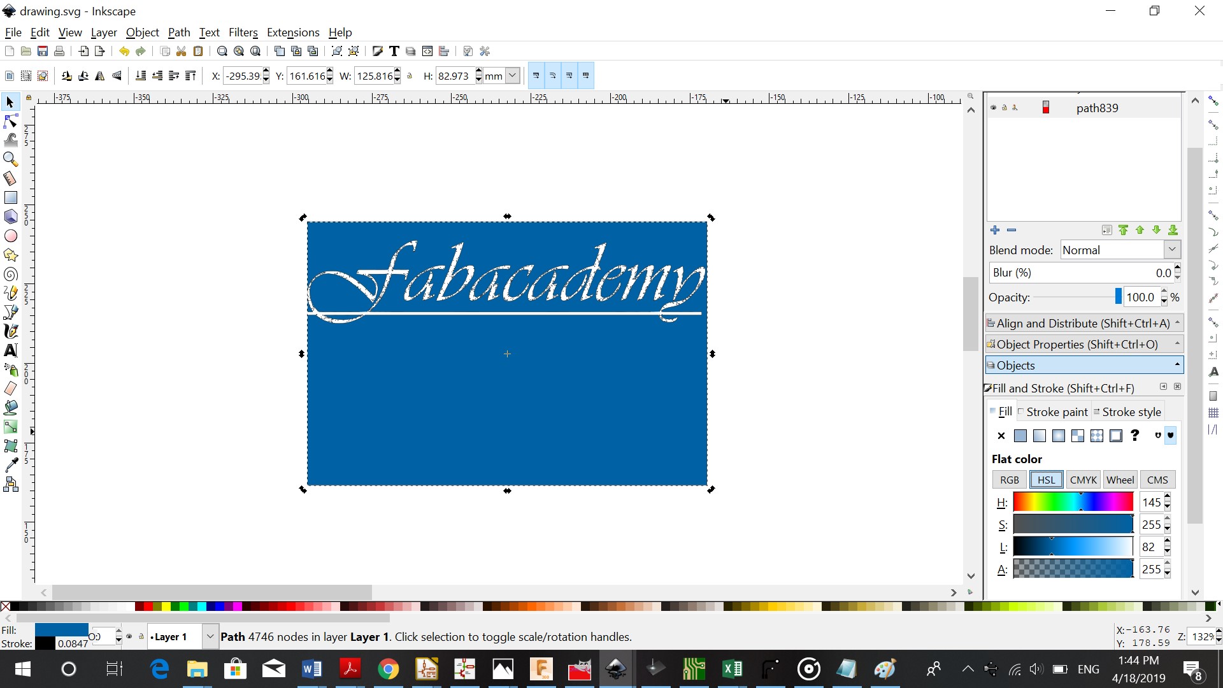Select the Paint bucket fill tool
The image size is (1223, 688).
click(x=11, y=408)
